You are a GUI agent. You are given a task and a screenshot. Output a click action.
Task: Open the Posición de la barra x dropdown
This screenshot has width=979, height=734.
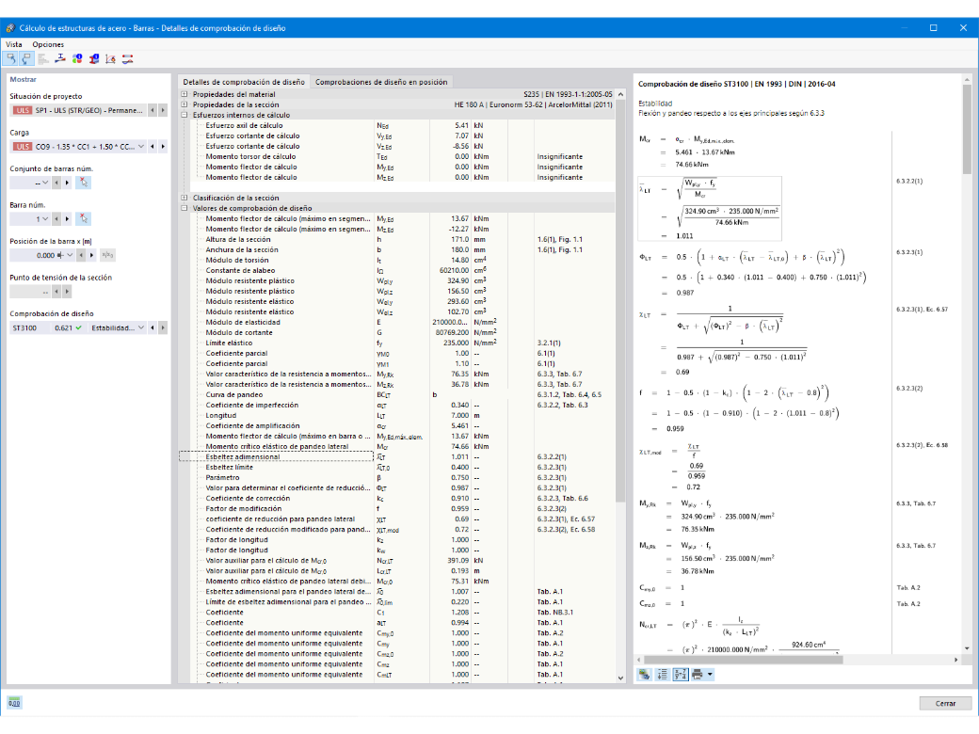coord(70,255)
